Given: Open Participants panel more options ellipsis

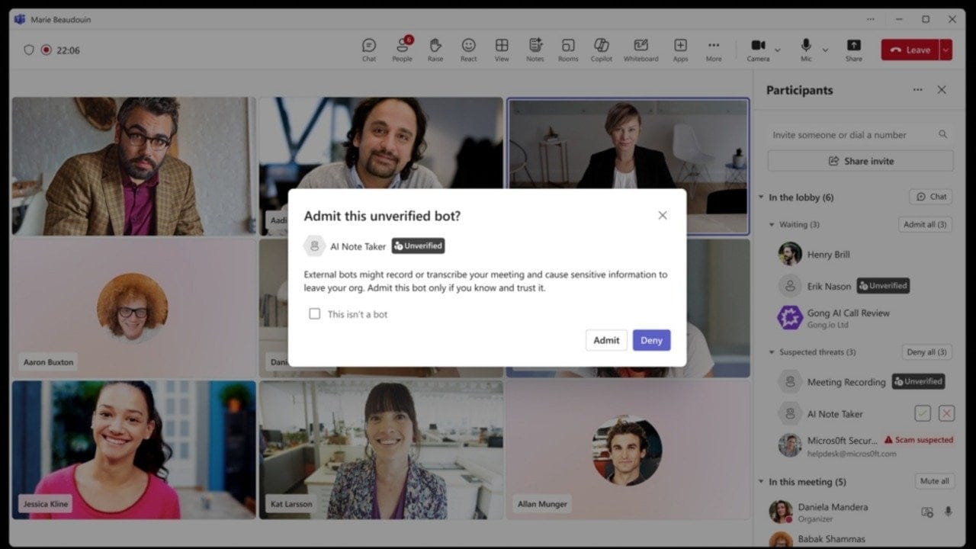Looking at the screenshot, I should point(917,90).
